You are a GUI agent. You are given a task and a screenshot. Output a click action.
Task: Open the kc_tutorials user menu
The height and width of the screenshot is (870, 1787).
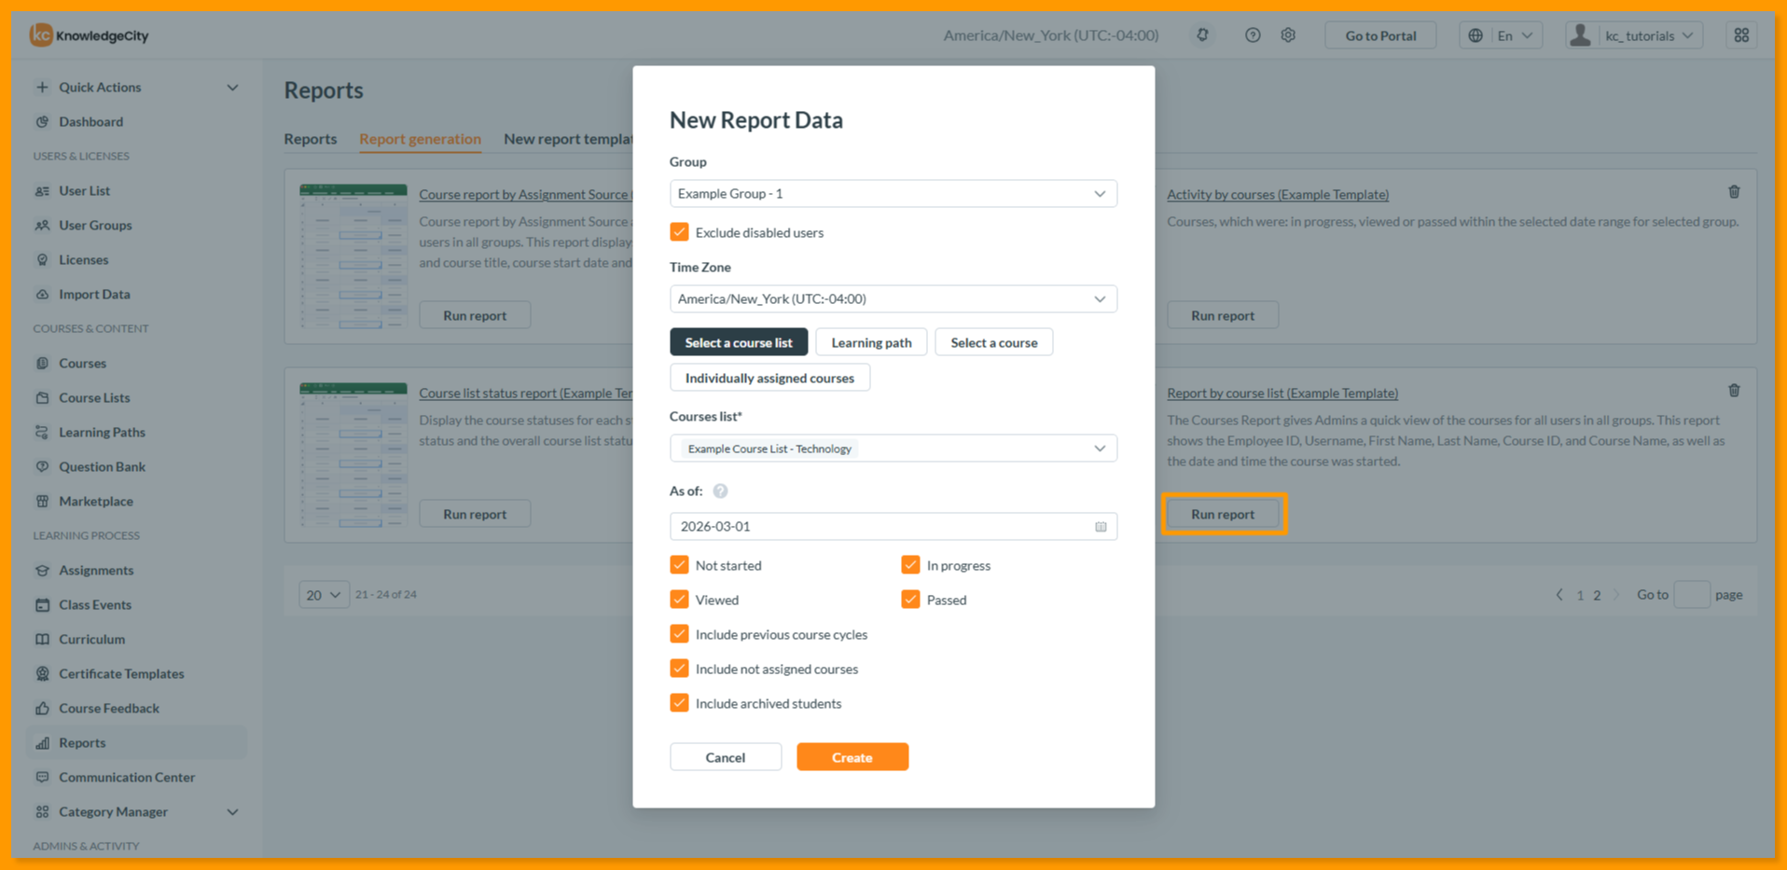pos(1634,35)
